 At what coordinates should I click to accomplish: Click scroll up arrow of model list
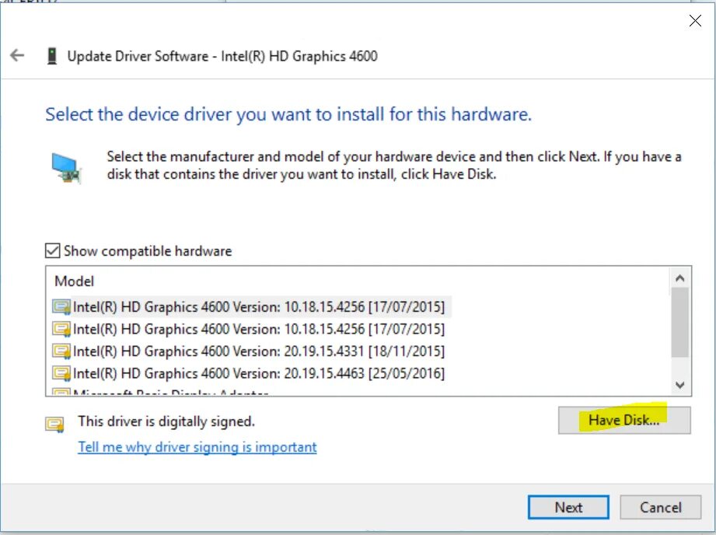pyautogui.click(x=679, y=278)
